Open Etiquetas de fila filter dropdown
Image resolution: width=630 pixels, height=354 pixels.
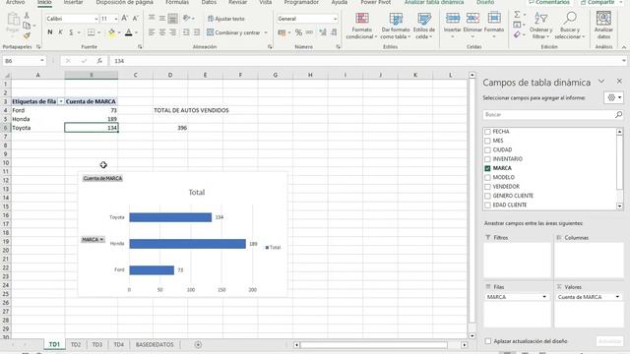[x=61, y=102]
